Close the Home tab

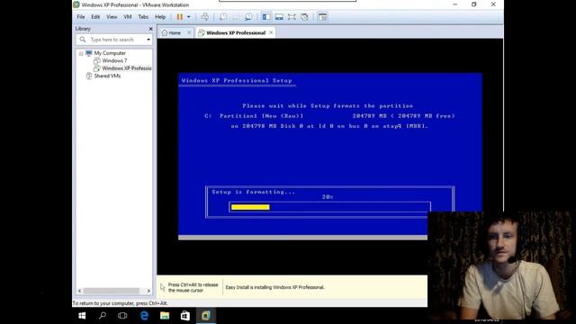click(189, 32)
